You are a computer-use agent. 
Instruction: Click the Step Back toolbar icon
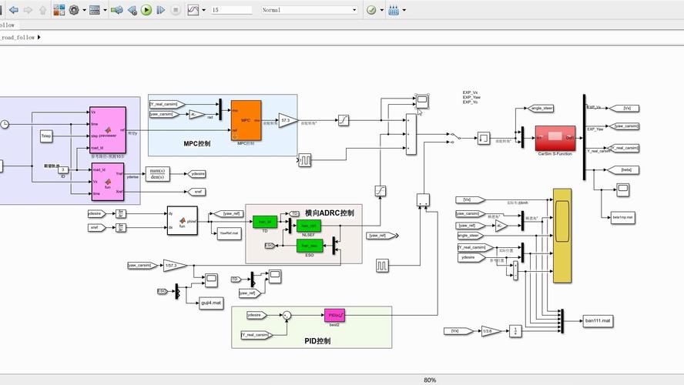click(132, 10)
